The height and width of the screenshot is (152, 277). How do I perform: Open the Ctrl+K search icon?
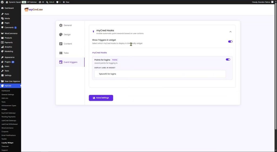coord(47,2)
